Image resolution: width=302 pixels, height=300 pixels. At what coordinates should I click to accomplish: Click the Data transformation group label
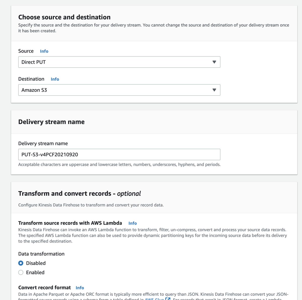(x=41, y=254)
